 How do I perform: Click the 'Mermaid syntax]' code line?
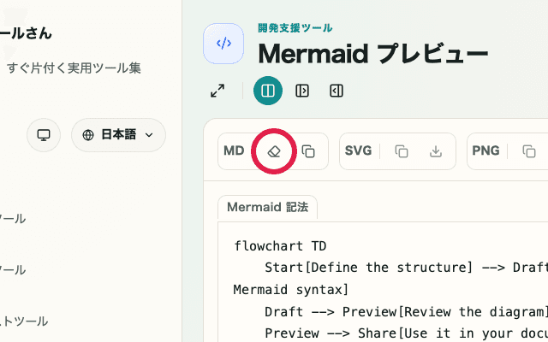click(x=291, y=290)
